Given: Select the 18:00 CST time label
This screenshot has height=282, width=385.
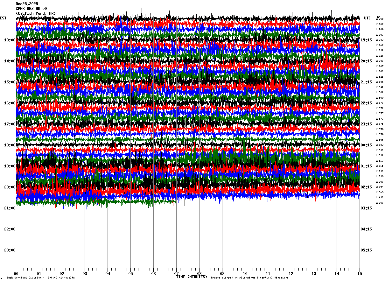Looking at the screenshot, I should pyautogui.click(x=10, y=145).
